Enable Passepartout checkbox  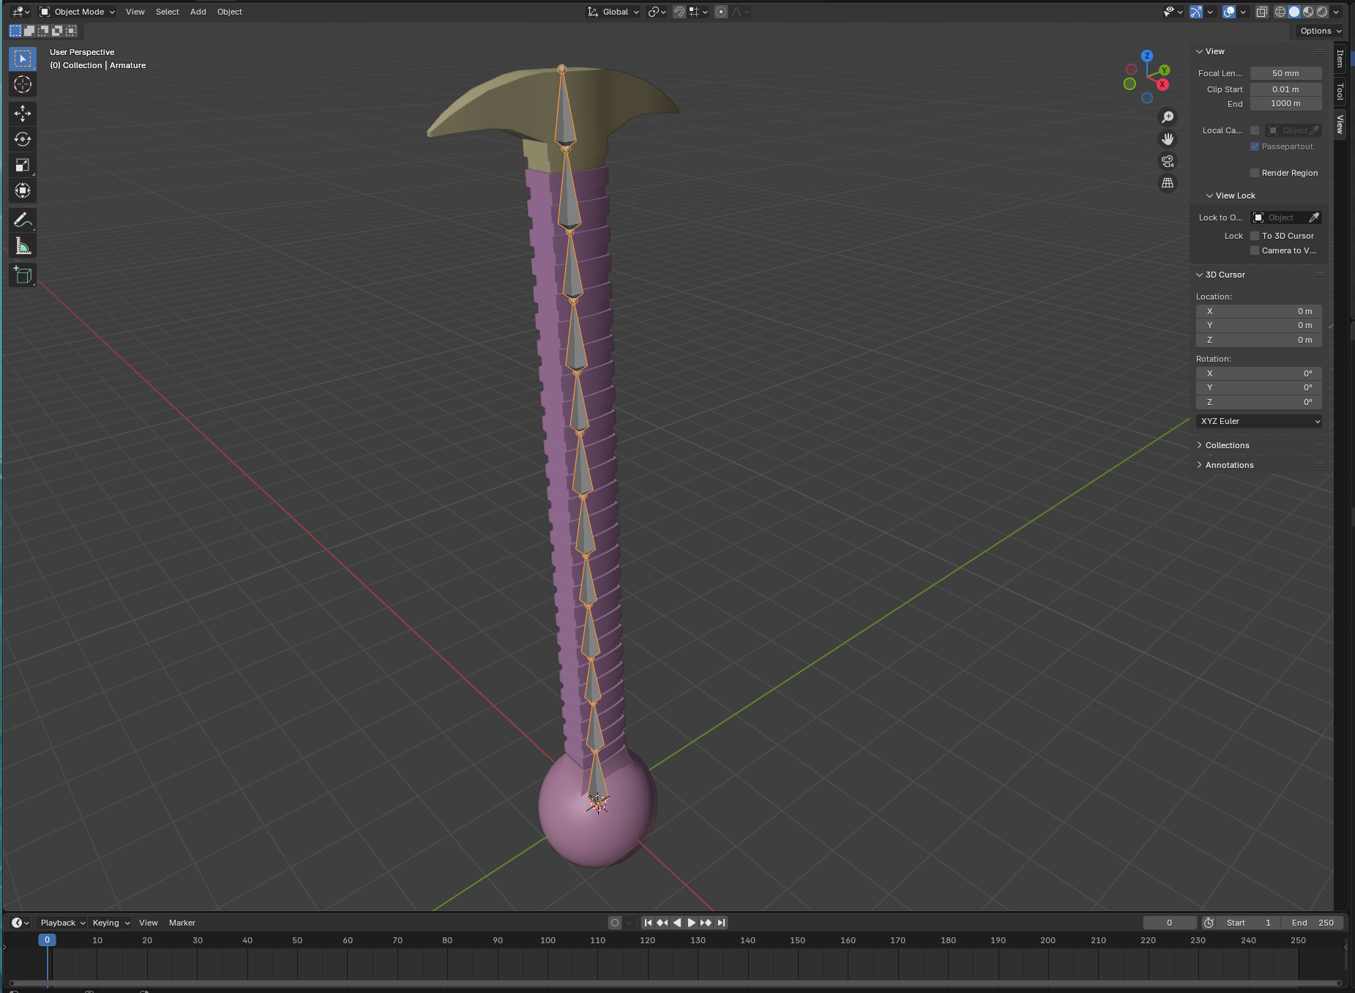coord(1255,146)
